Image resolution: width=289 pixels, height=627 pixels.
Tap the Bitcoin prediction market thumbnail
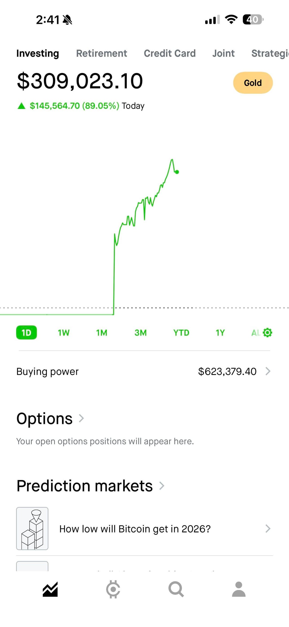[x=32, y=528]
